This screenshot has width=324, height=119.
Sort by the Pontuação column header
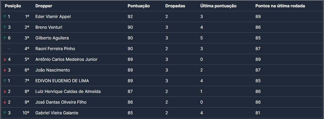point(138,6)
